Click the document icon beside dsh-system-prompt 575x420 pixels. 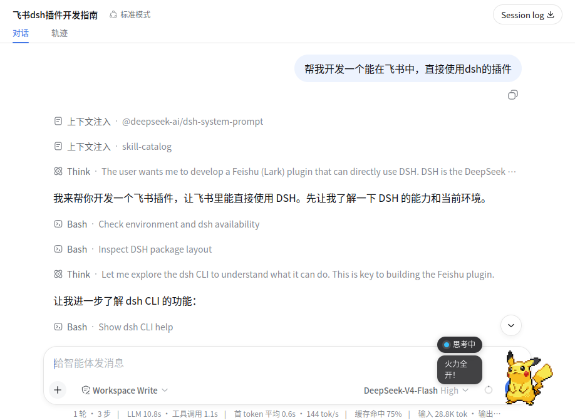(x=58, y=121)
